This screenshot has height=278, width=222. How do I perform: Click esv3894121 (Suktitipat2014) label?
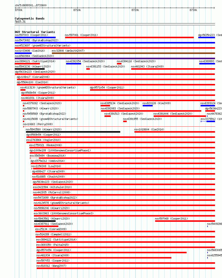[x=35, y=61]
